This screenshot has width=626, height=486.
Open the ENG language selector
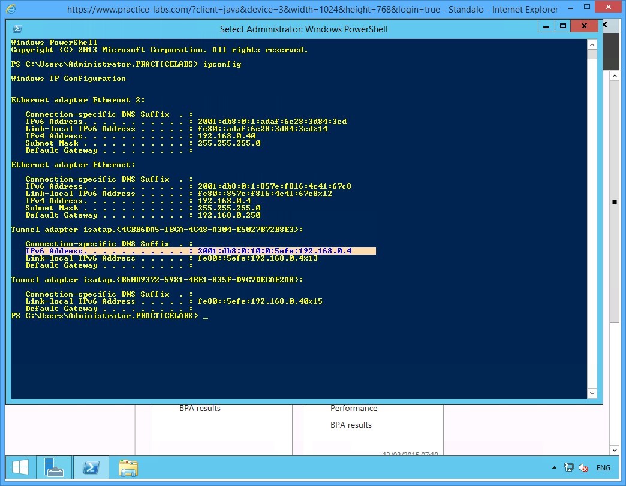pyautogui.click(x=603, y=467)
